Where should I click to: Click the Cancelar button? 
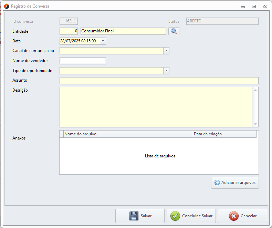tap(242, 216)
